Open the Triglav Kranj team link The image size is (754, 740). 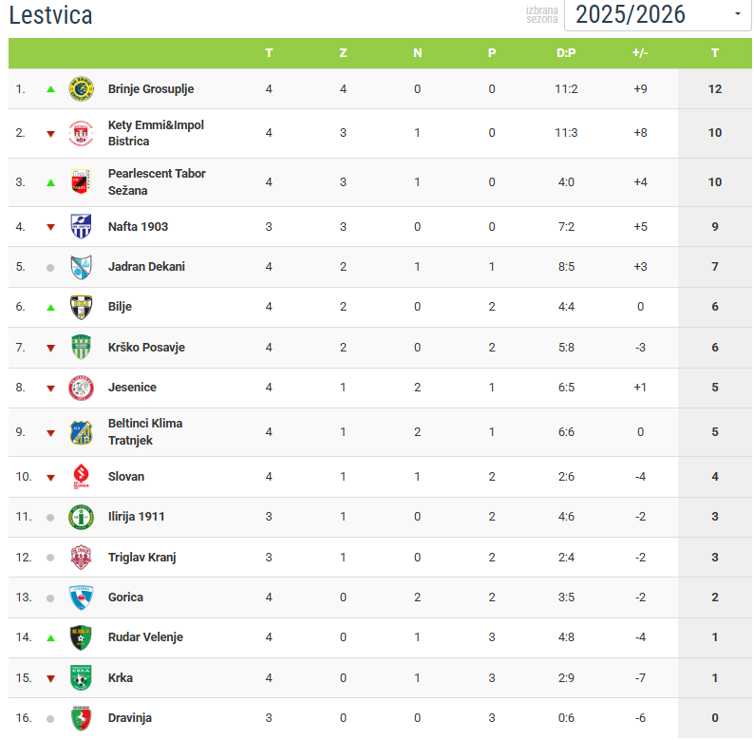tap(141, 558)
